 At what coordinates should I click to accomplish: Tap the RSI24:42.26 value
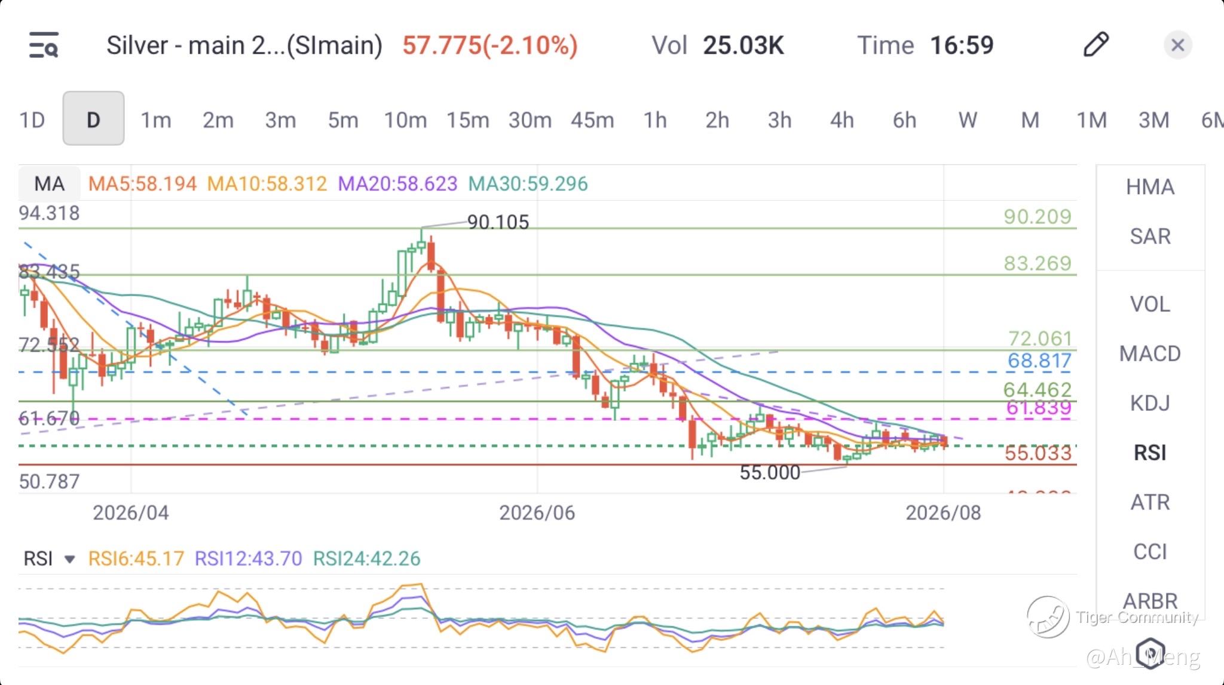tap(366, 559)
